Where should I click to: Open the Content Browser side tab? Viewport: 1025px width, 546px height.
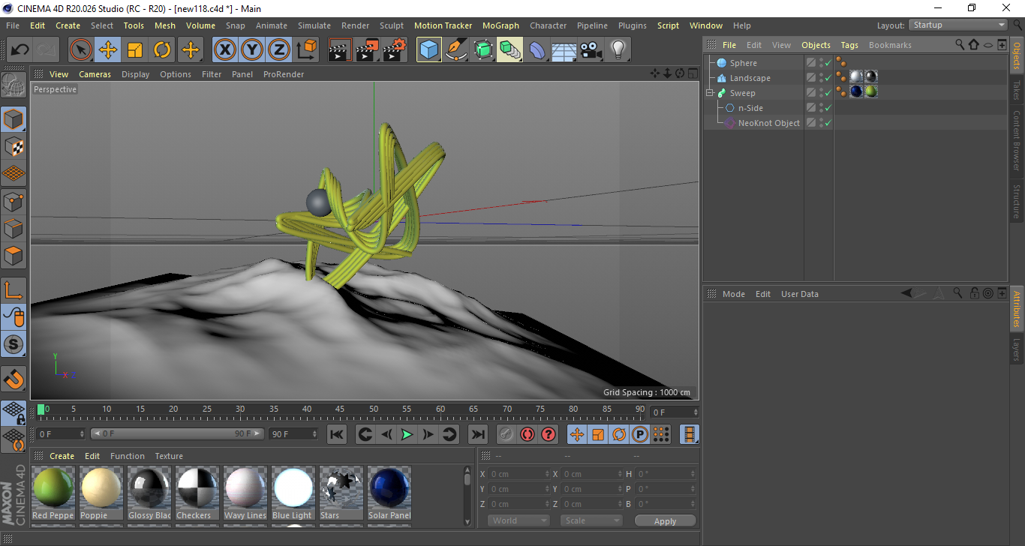point(1017,141)
